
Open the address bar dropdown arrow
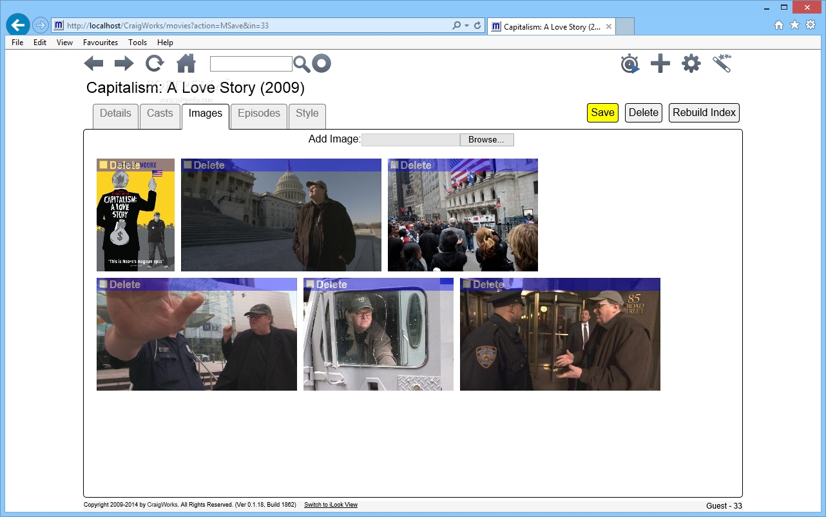(x=466, y=26)
